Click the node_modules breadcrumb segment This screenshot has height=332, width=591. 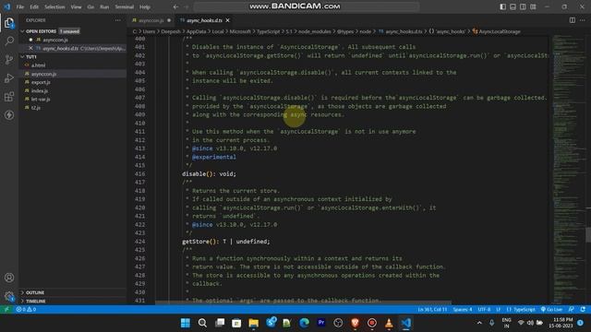(315, 31)
